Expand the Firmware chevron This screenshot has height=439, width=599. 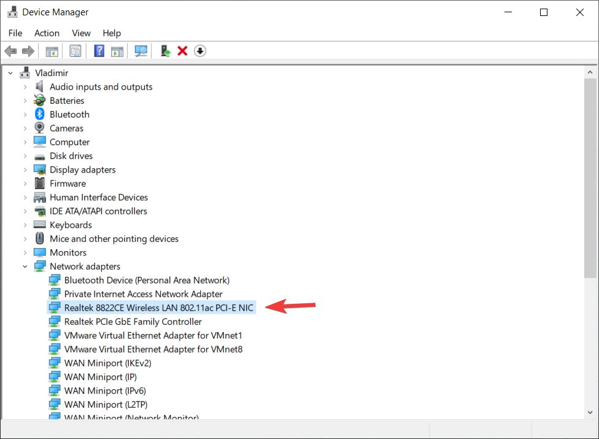[25, 184]
